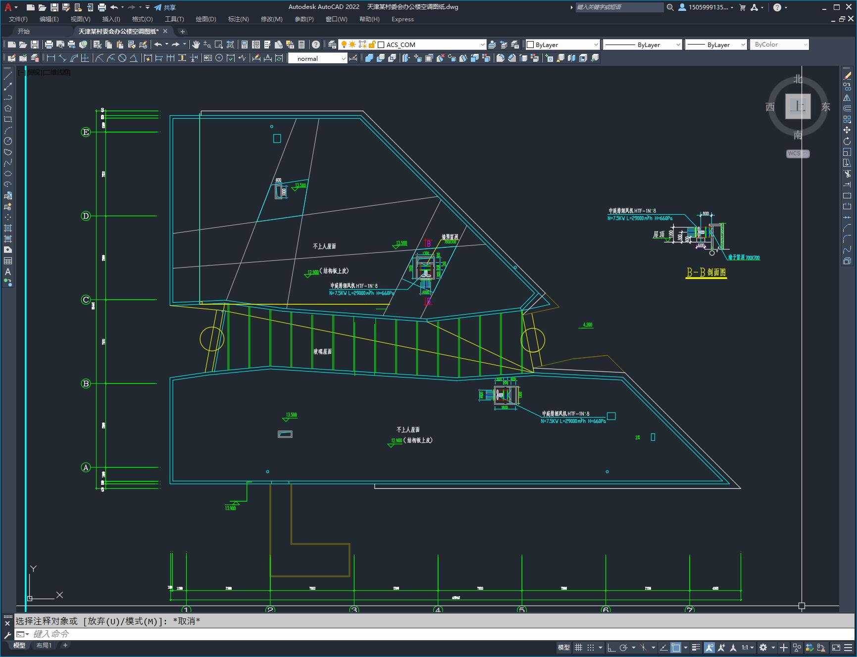Image resolution: width=857 pixels, height=657 pixels.
Task: Select the Table tool in Draw toolbar
Action: pyautogui.click(x=8, y=261)
